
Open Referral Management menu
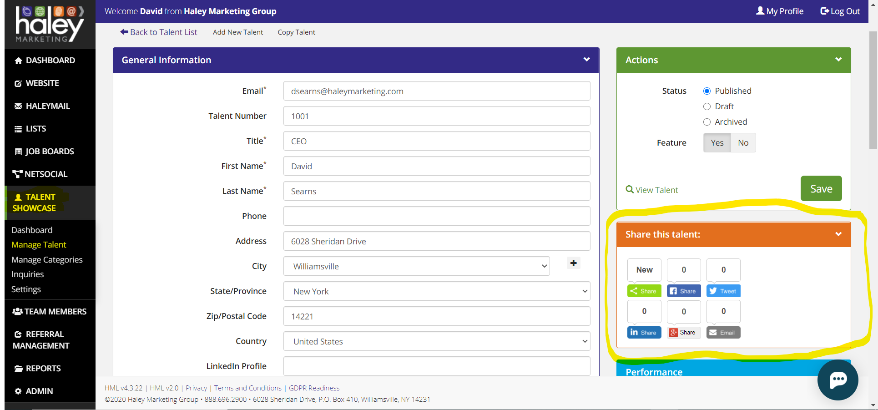pos(50,340)
